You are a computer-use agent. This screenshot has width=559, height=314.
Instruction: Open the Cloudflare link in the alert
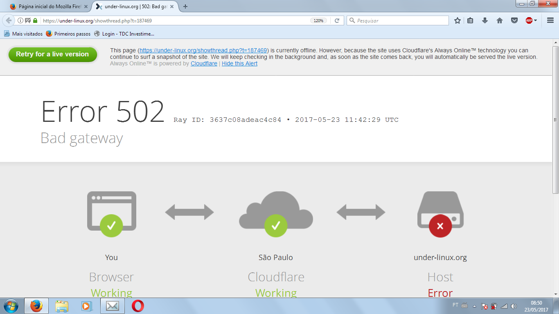(204, 63)
